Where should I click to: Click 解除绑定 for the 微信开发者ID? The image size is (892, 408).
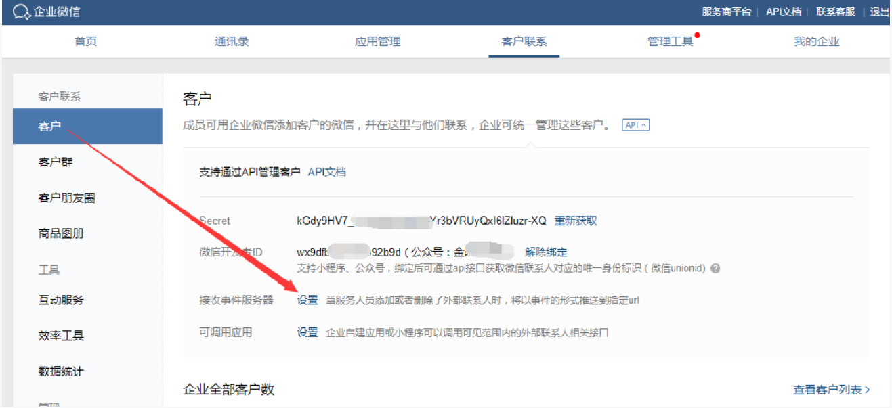[546, 252]
